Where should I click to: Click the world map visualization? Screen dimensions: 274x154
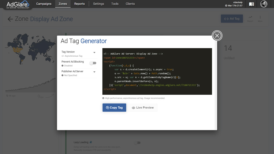coord(30,49)
